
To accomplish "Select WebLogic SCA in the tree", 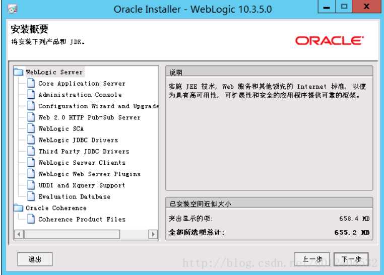I will [61, 129].
